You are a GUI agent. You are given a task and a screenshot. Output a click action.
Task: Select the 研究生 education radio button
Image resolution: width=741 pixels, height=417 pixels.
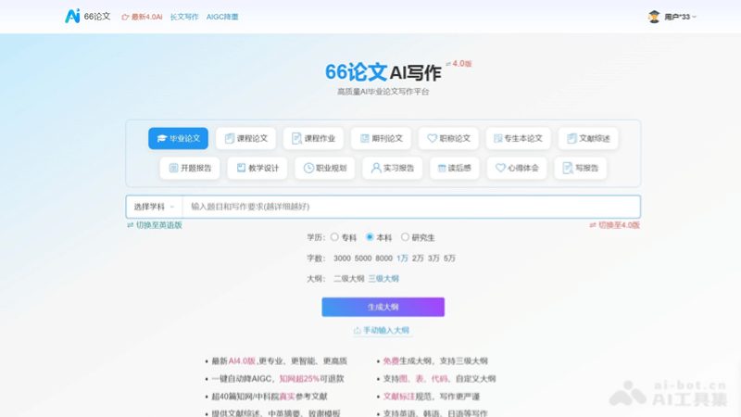(405, 237)
